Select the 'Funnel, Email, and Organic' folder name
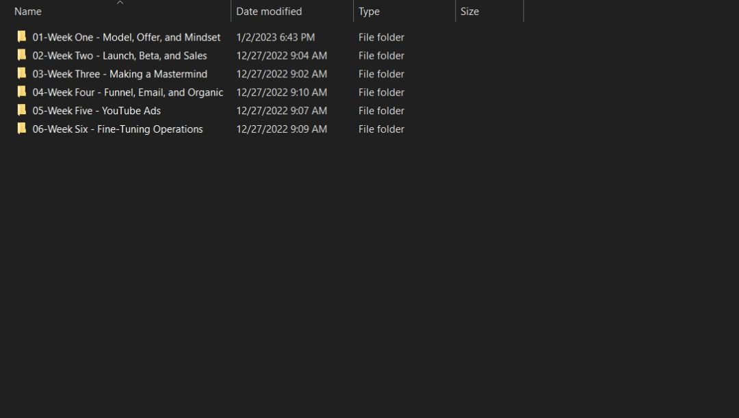Viewport: 739px width, 418px height. coord(128,92)
